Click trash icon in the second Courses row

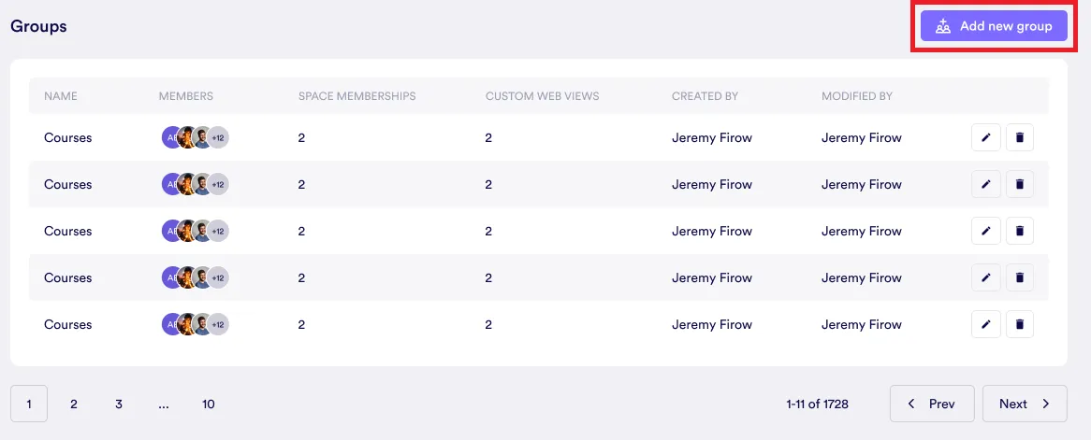pyautogui.click(x=1020, y=184)
